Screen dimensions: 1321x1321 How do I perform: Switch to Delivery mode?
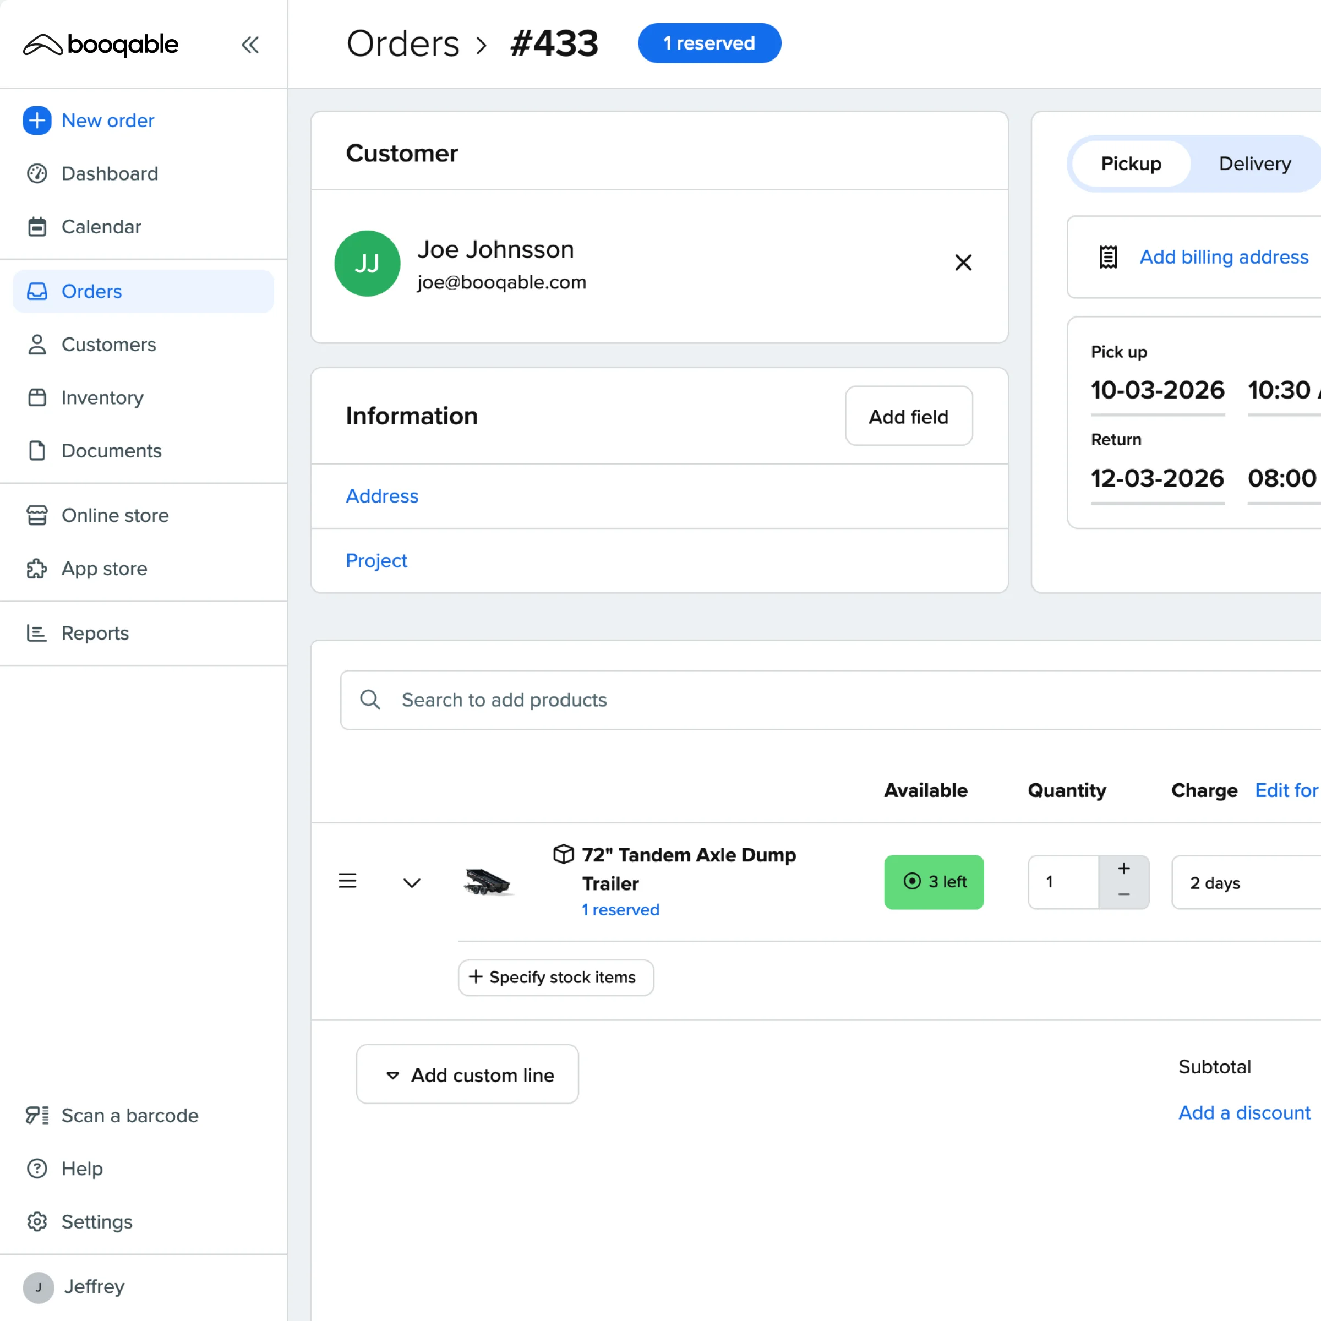1254,163
